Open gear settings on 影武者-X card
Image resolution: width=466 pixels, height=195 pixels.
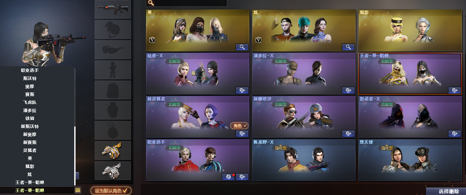point(454,134)
